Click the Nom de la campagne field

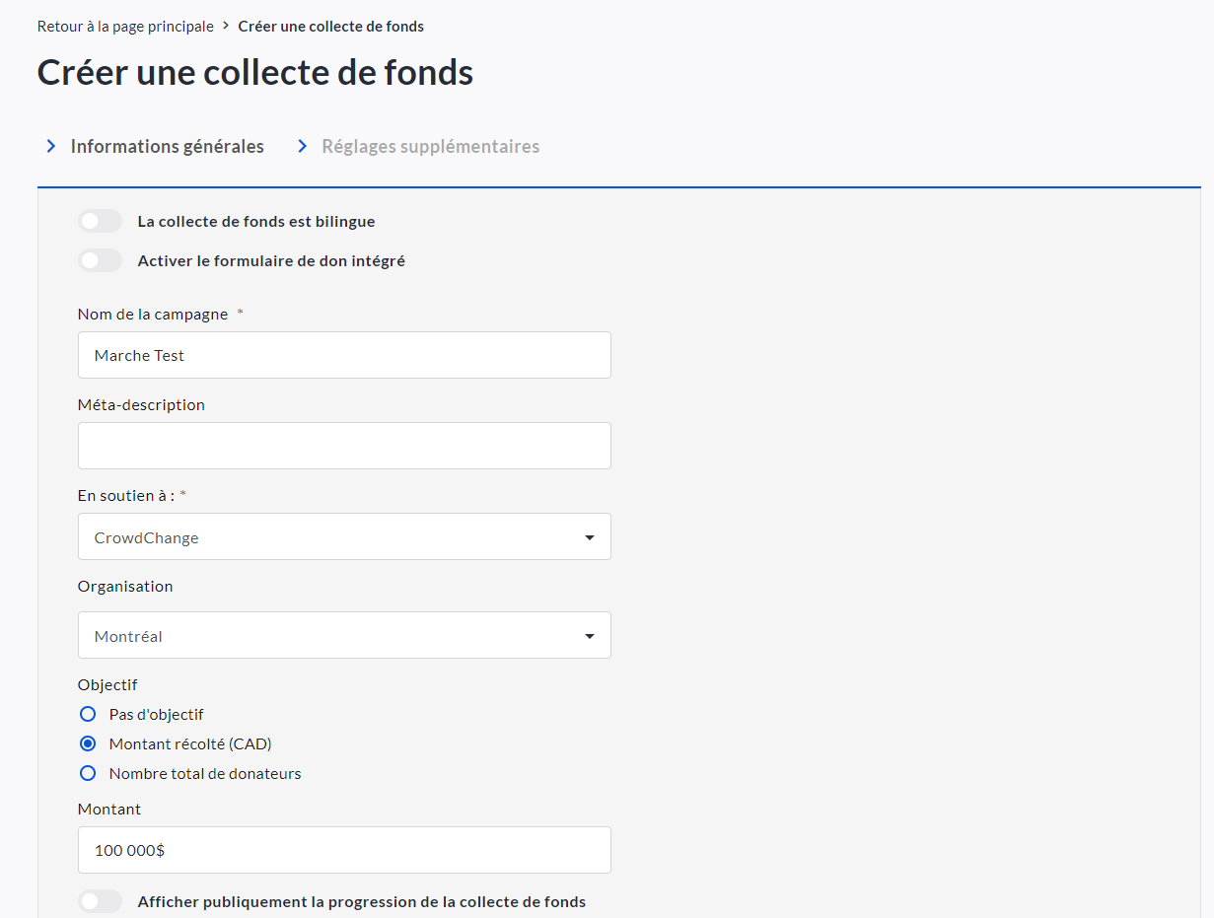click(344, 355)
